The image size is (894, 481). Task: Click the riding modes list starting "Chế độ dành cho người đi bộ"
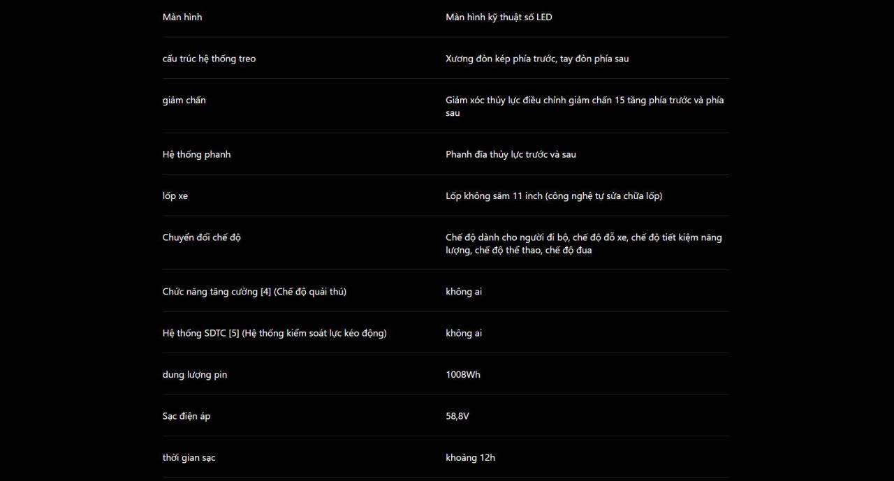click(x=584, y=244)
